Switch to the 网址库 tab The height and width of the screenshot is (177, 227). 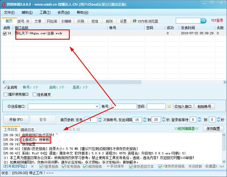52,21
